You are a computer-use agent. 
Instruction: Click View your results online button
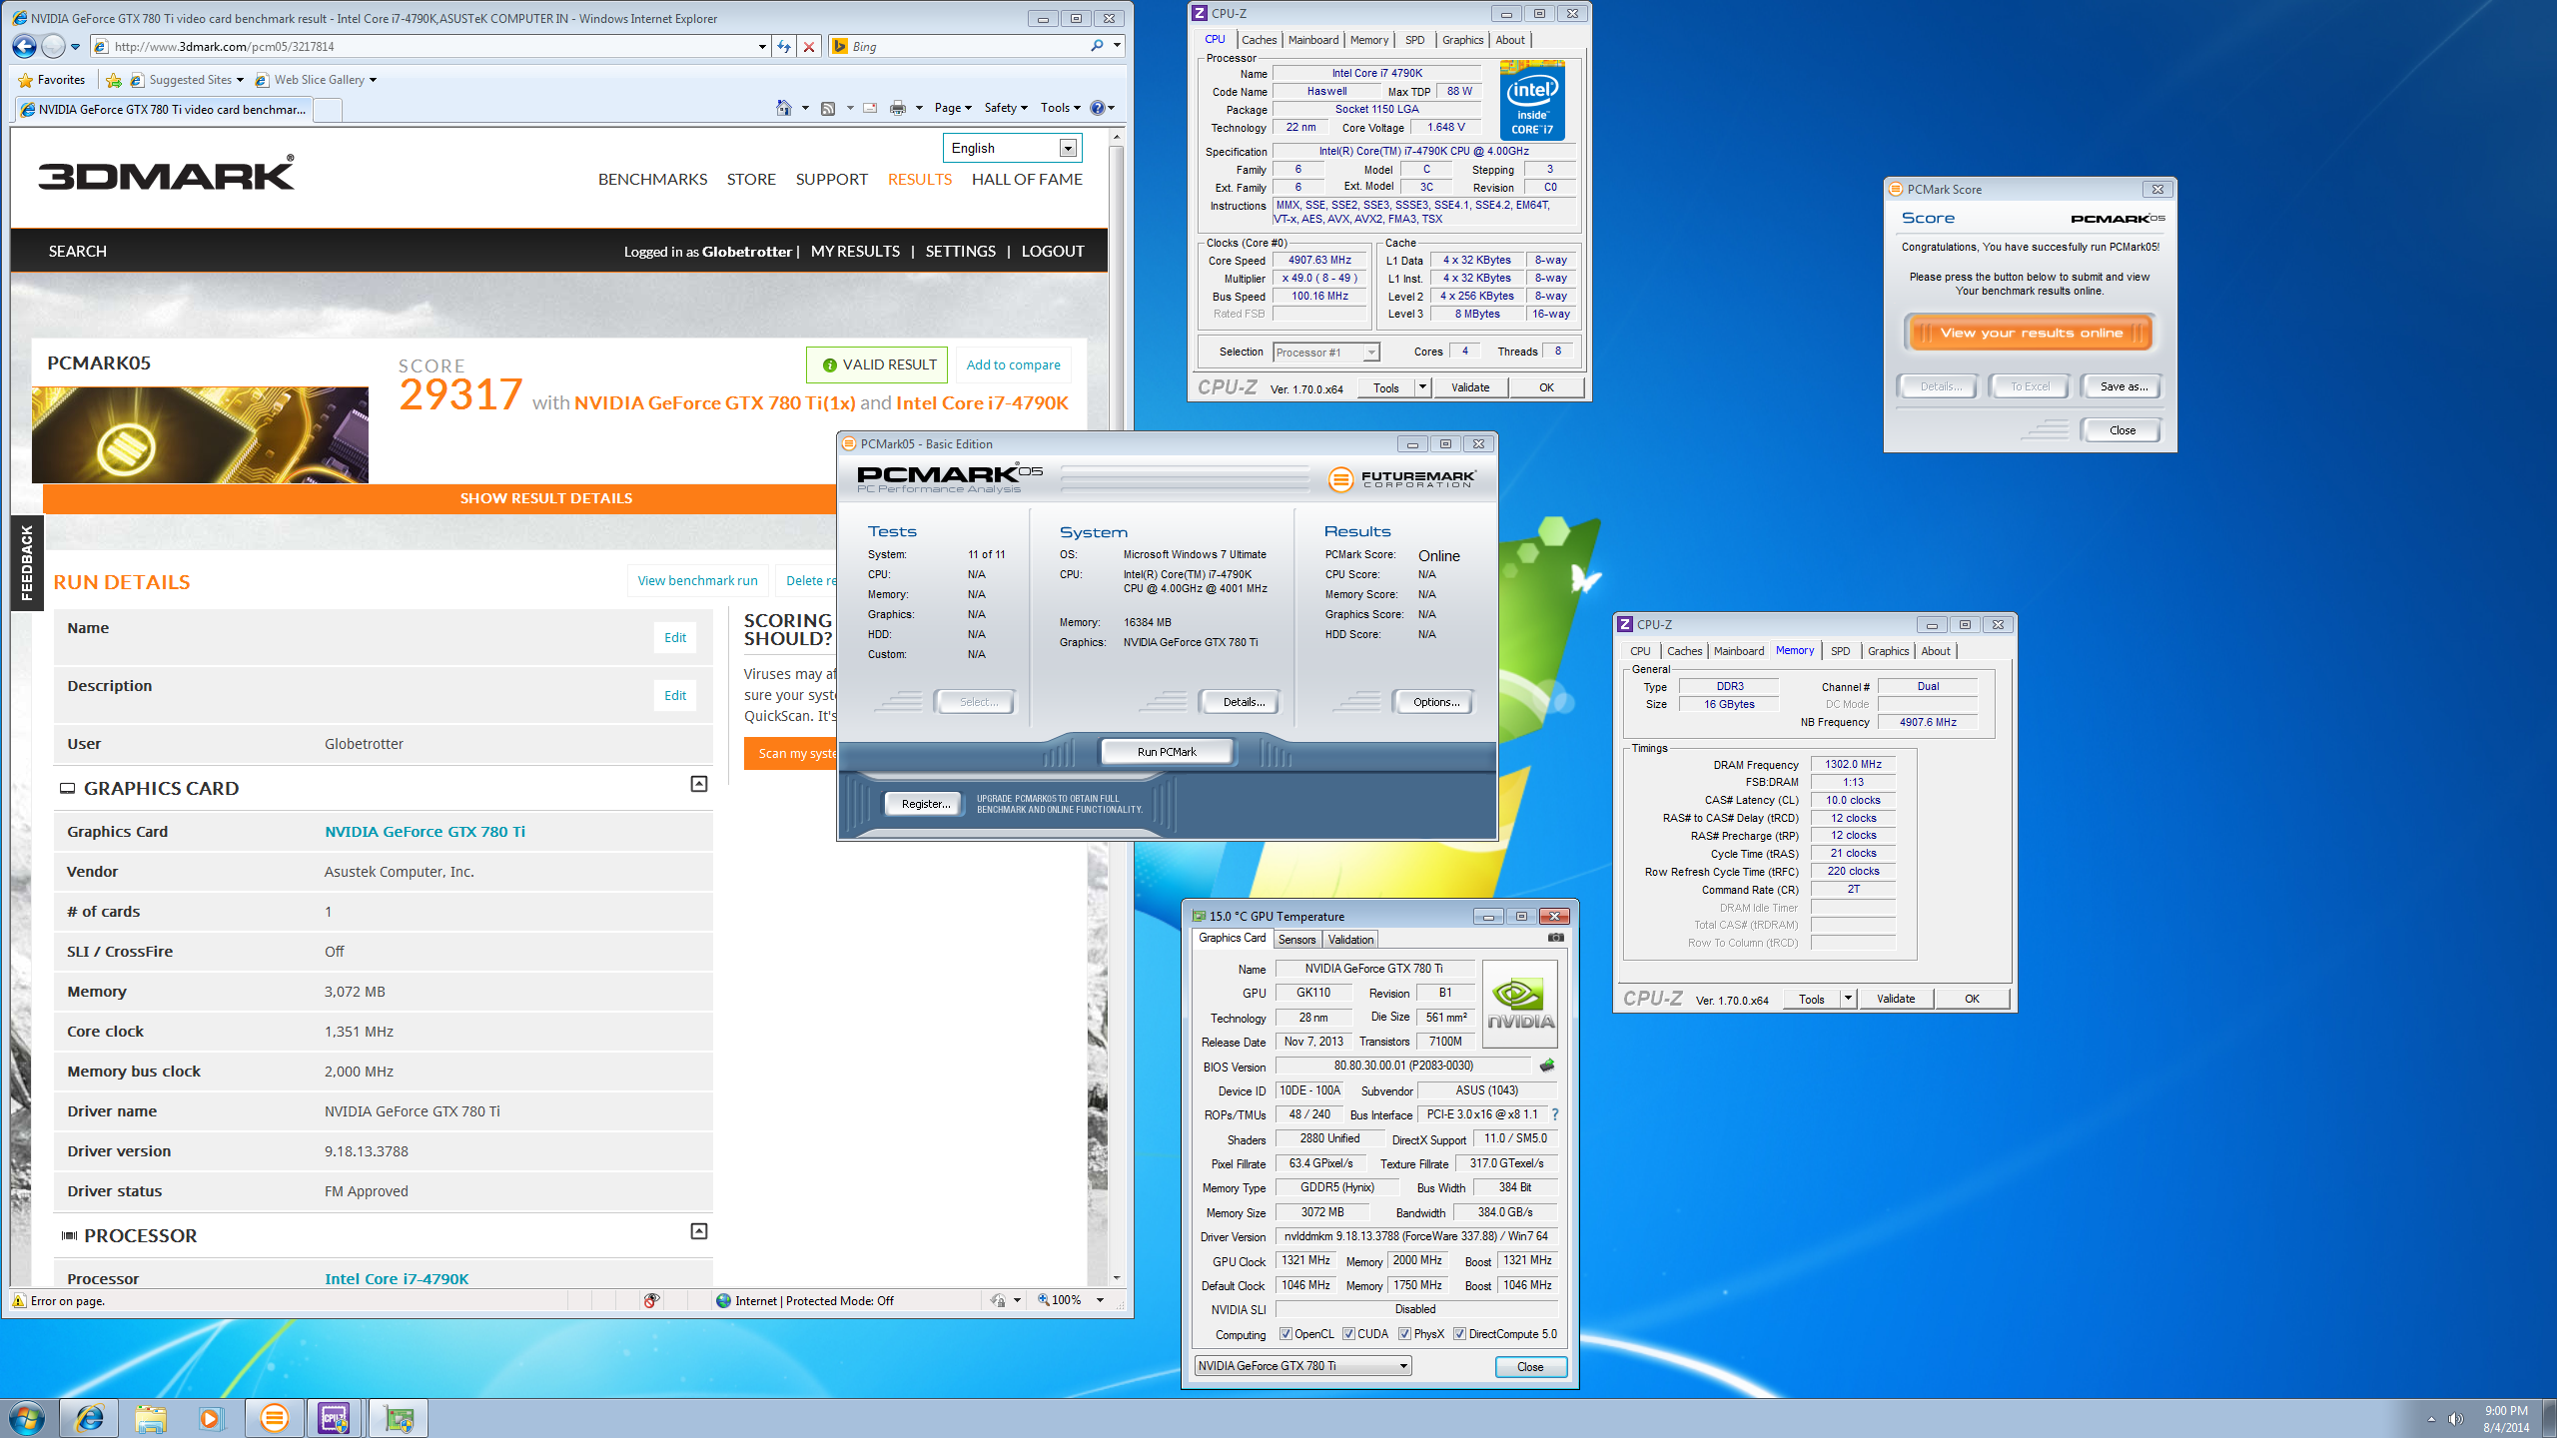[2031, 333]
